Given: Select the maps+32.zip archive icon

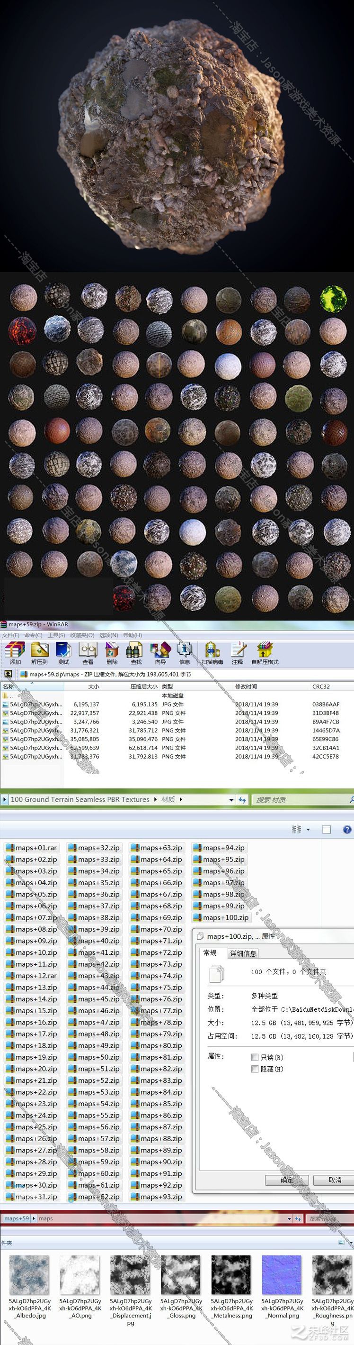Looking at the screenshot, I should pos(72,848).
